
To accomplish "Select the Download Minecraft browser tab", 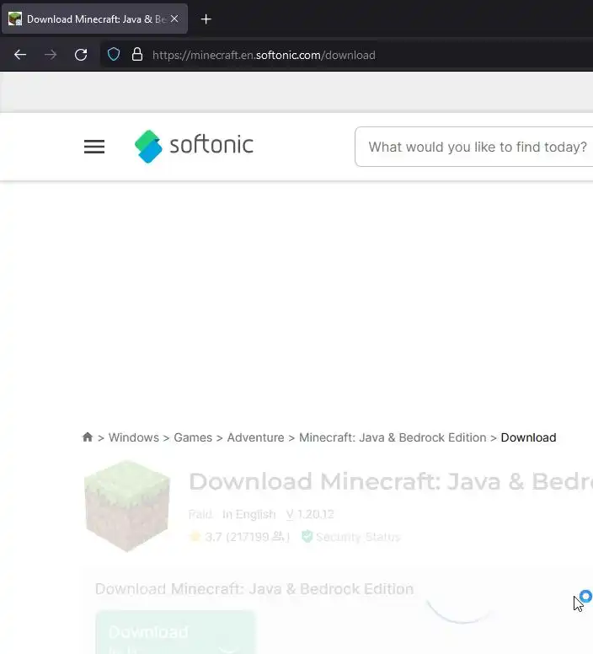I will click(94, 19).
